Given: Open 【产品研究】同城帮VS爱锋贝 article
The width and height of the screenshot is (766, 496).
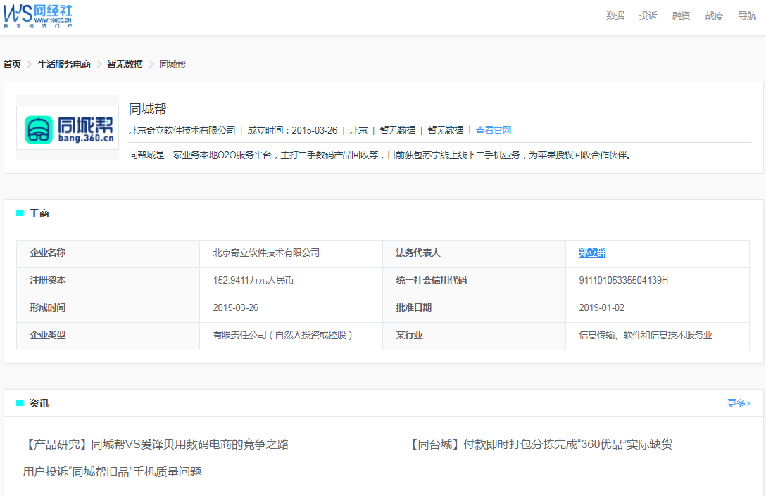Looking at the screenshot, I should [156, 444].
